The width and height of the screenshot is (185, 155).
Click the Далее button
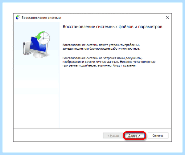point(134,136)
